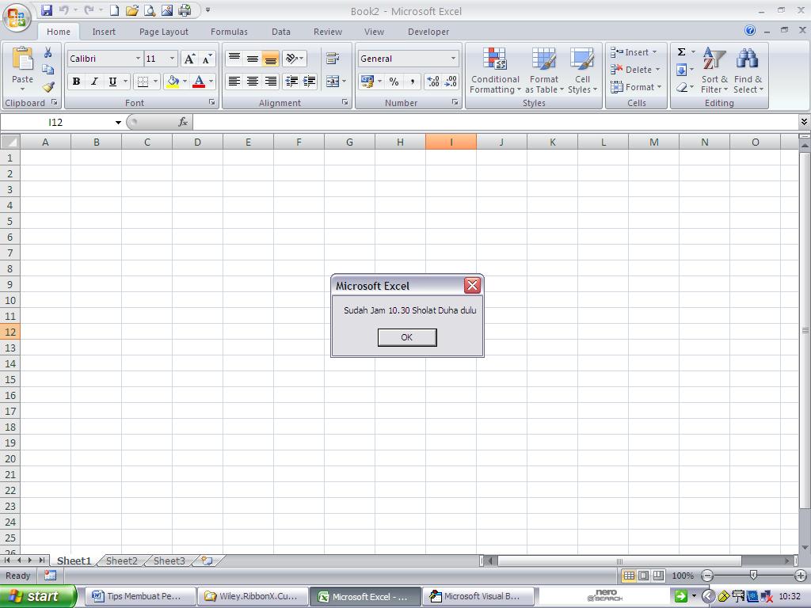Save workbook from Quick Access Toolbar
Viewport: 811px width, 608px height.
click(x=47, y=9)
